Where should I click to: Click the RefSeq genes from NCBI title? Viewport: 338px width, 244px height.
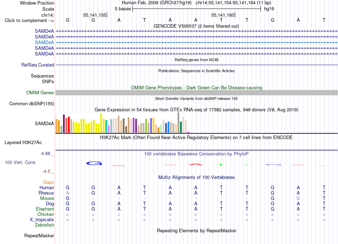(196, 60)
